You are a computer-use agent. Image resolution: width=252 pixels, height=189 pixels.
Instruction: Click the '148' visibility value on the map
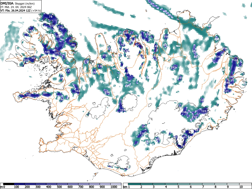pyautogui.click(x=30, y=31)
